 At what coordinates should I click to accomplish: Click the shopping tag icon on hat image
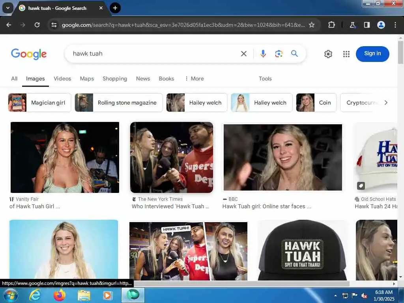click(x=361, y=185)
